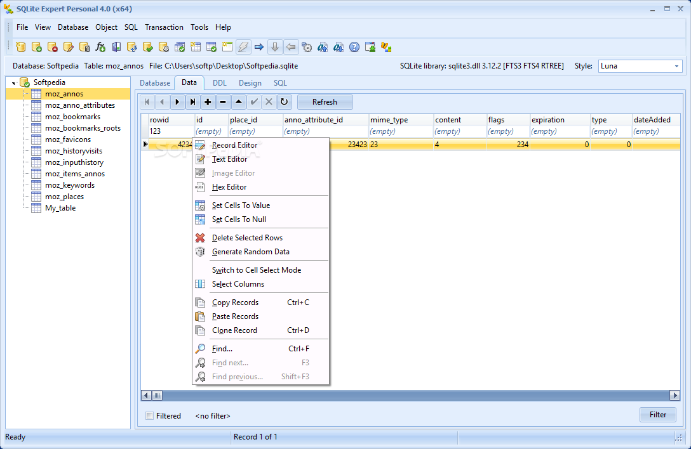Choose Copy Records menu entry
Viewport: 691px width, 449px height.
pyautogui.click(x=261, y=303)
